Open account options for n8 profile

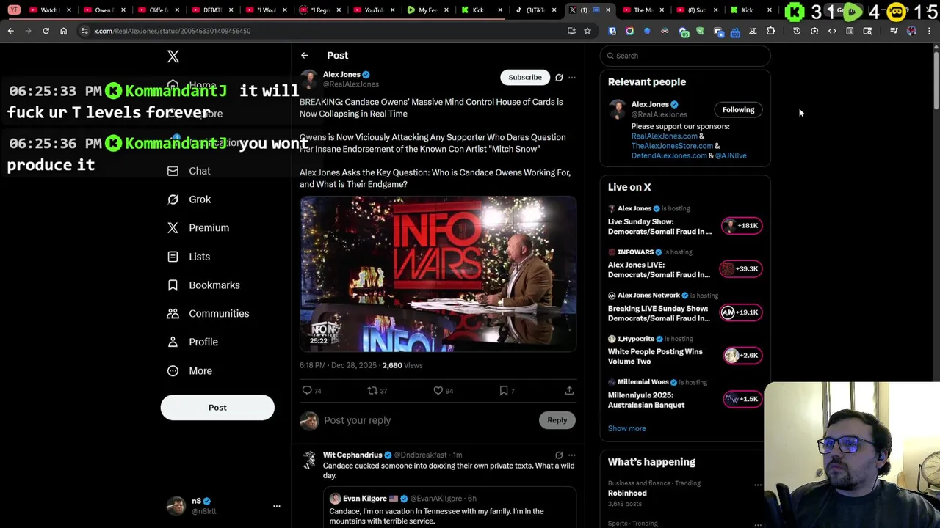[277, 506]
